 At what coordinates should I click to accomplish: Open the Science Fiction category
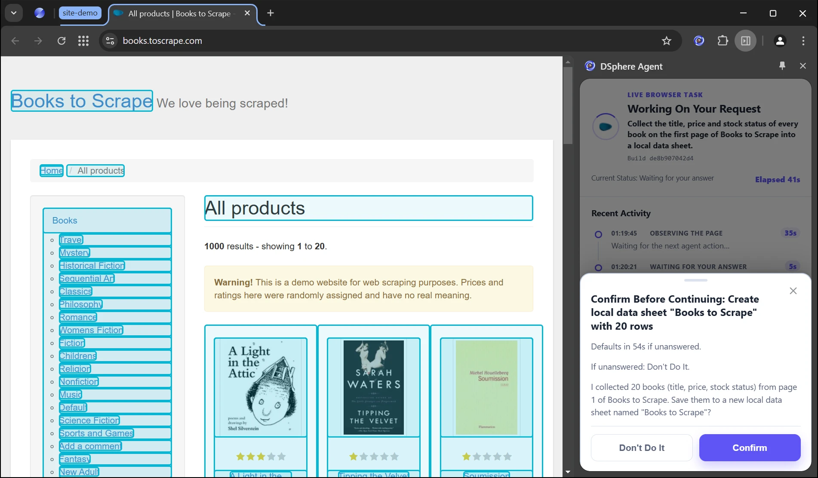click(x=89, y=420)
